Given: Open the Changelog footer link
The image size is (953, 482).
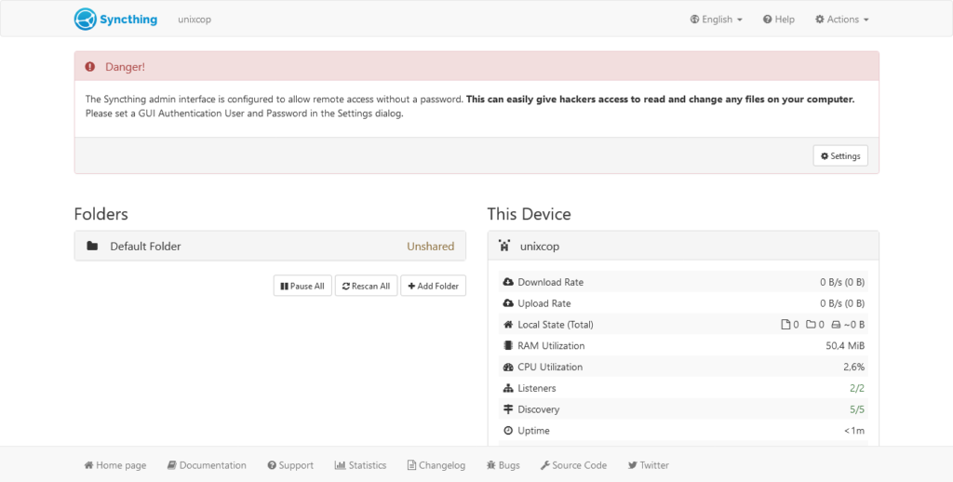Looking at the screenshot, I should 436,465.
